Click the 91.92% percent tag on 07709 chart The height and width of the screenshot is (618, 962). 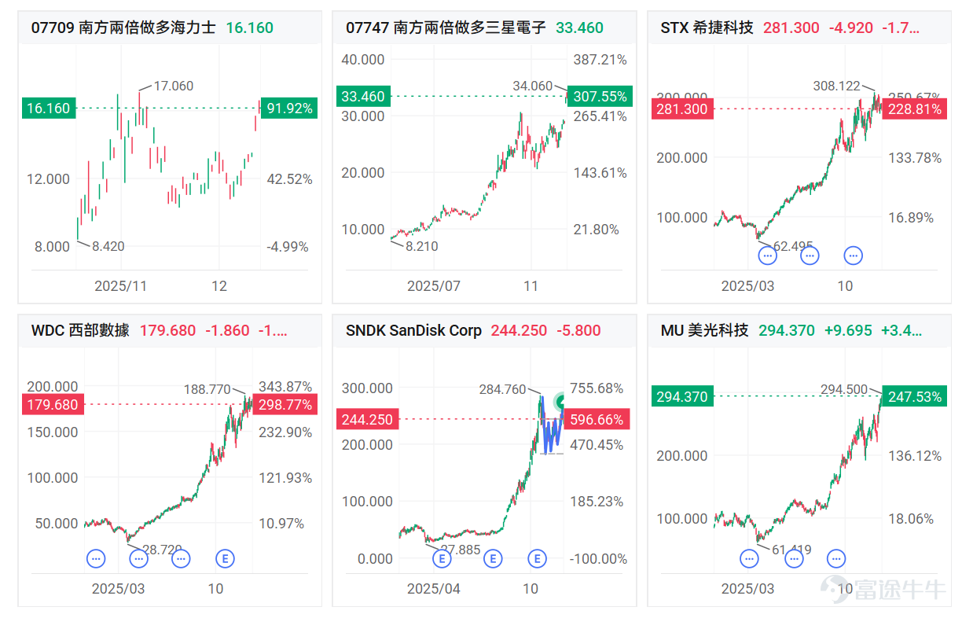click(x=289, y=109)
